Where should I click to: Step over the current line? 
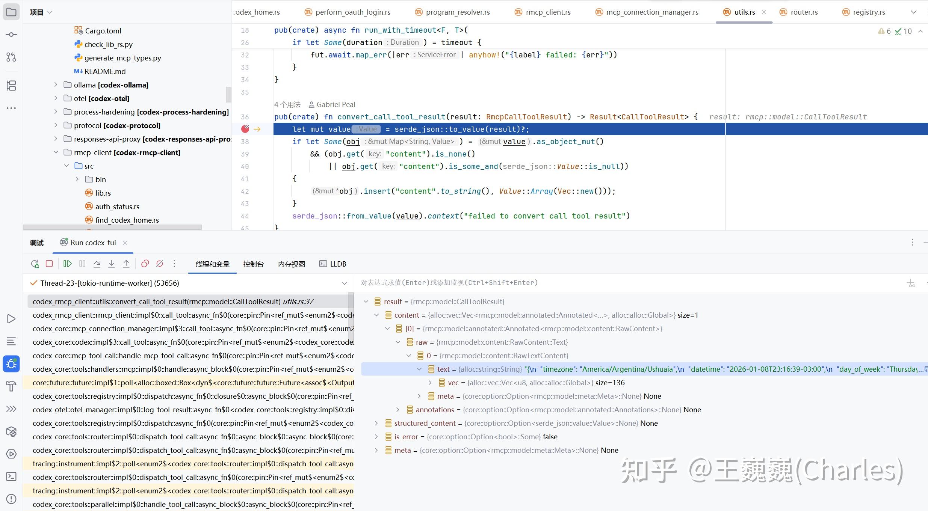[x=97, y=264]
